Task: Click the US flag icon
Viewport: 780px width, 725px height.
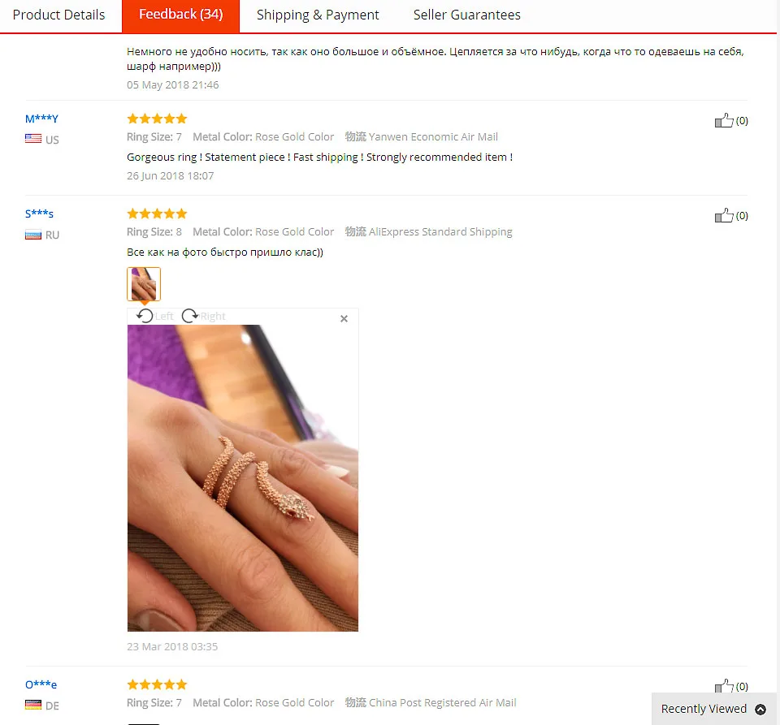Action: coord(33,139)
